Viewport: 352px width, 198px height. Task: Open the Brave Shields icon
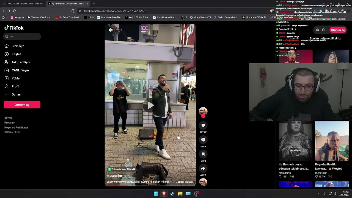point(272,11)
